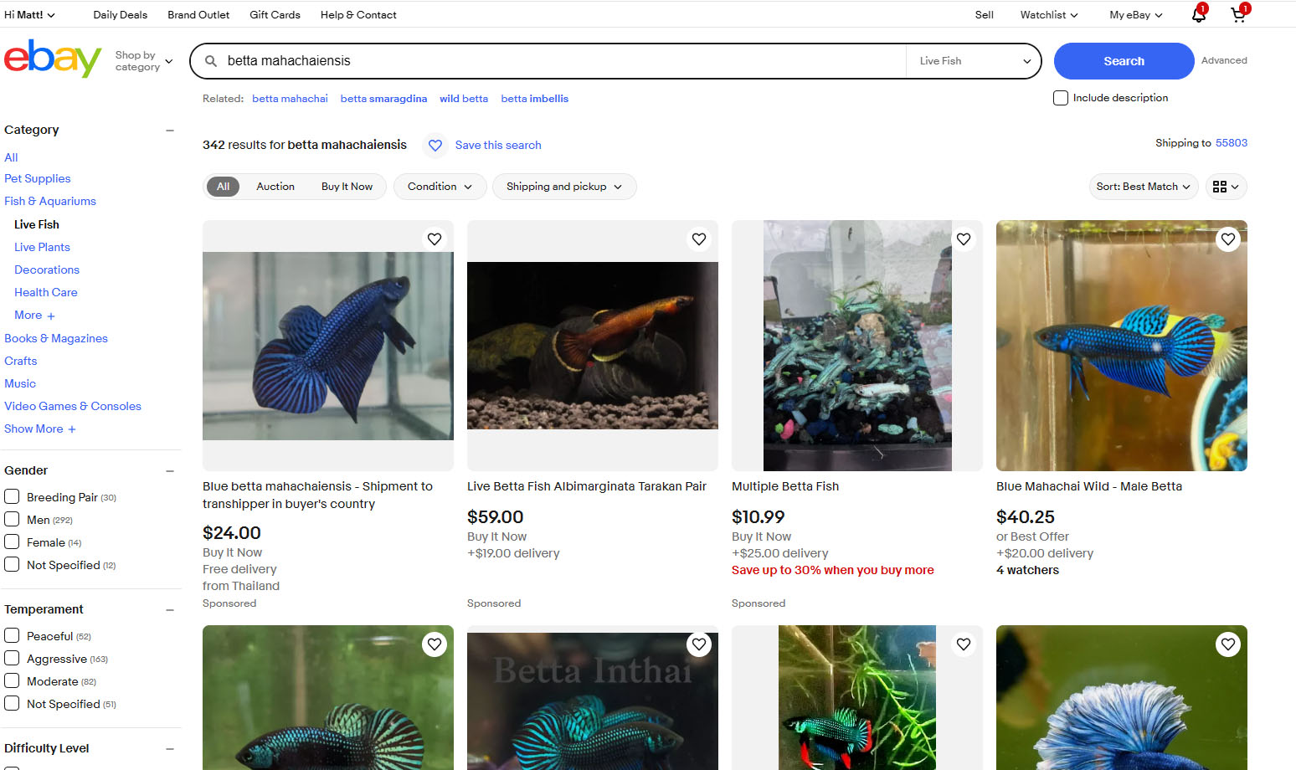Check the Female gender filter
This screenshot has width=1296, height=770.
tap(12, 542)
